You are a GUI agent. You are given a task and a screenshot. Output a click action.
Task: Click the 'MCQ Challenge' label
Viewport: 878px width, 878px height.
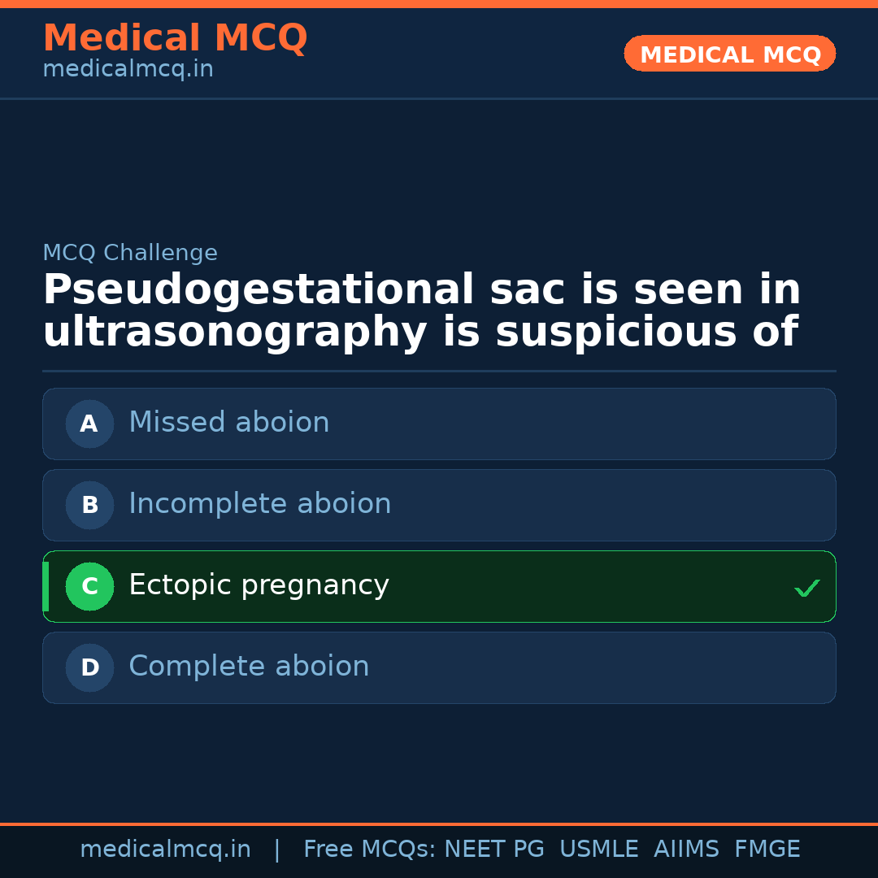(x=130, y=253)
